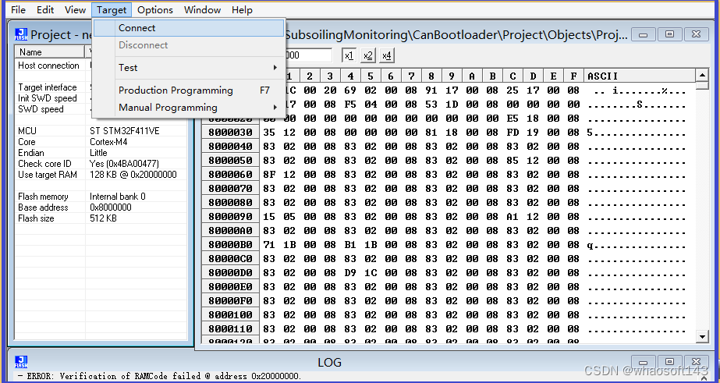Click address row 8000100
720x383 pixels.
(x=231, y=315)
